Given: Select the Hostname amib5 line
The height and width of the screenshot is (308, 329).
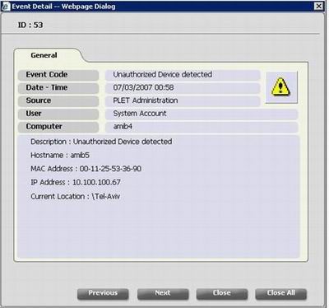Looking at the screenshot, I should click(x=60, y=155).
